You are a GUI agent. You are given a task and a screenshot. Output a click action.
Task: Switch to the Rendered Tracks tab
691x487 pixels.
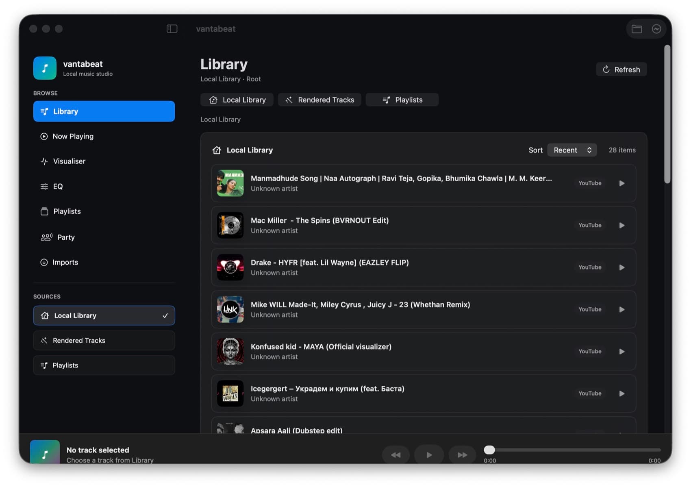[319, 100]
